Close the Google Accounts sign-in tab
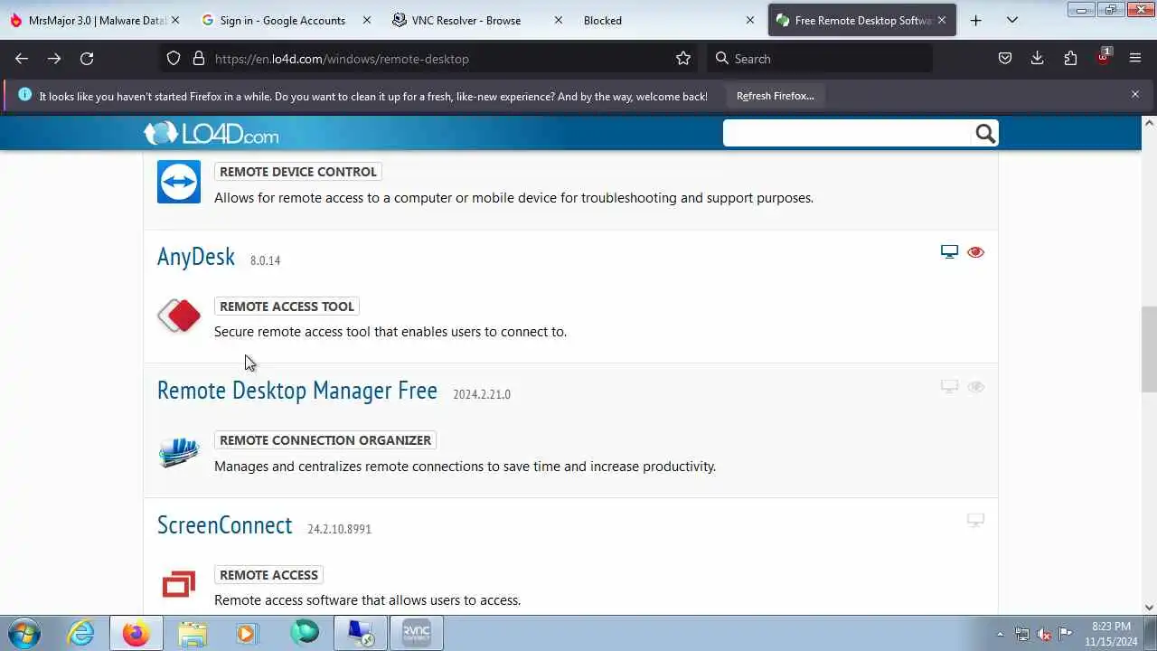Image resolution: width=1157 pixels, height=651 pixels. click(366, 20)
